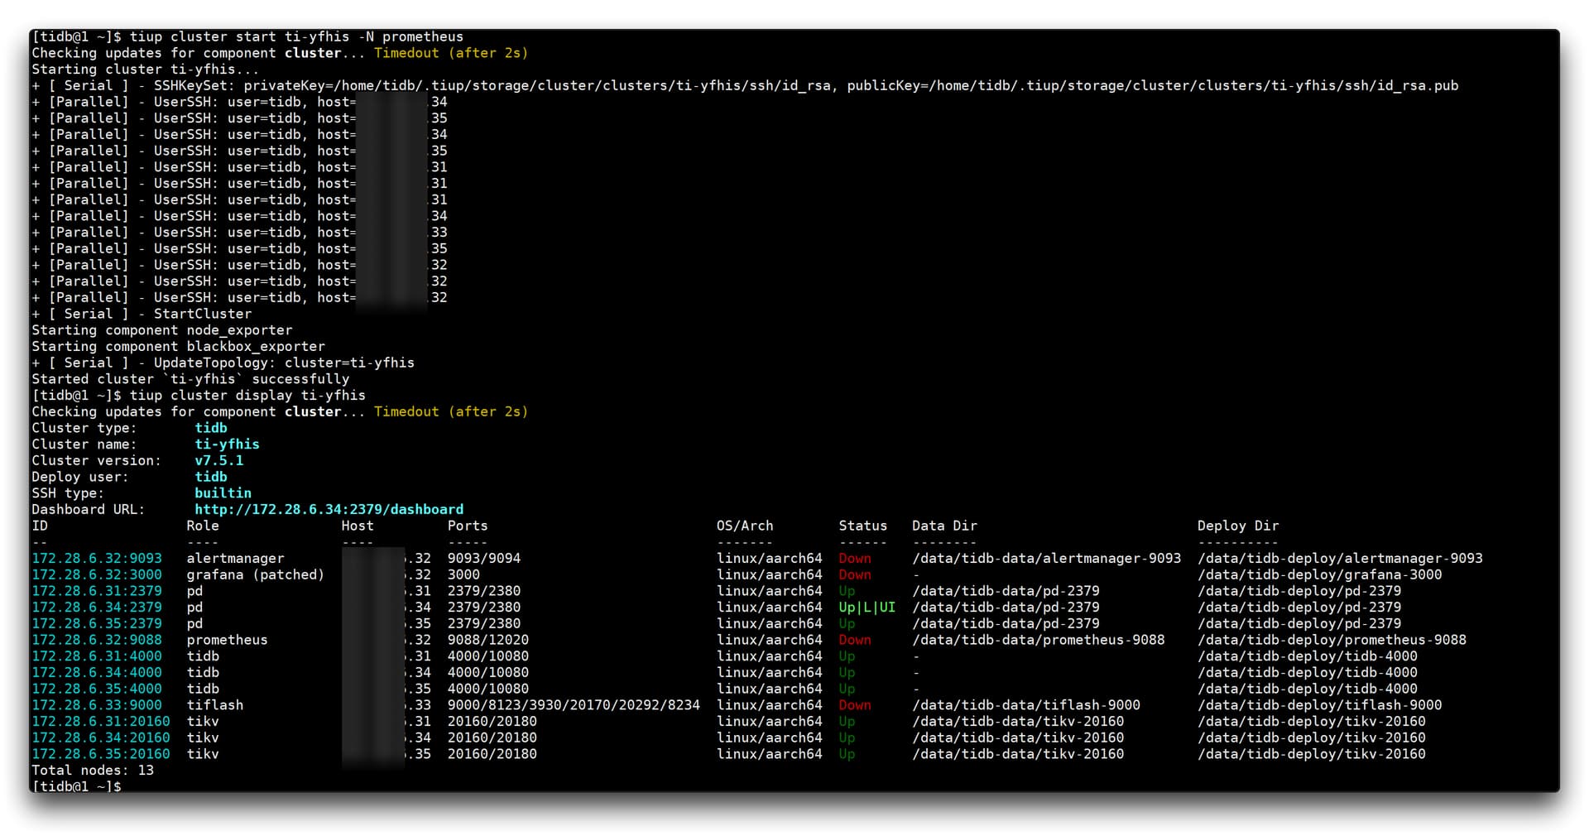Image resolution: width=1589 pixels, height=836 pixels.
Task: Select the ID 172.28.6.34:2379
Action: coord(97,607)
